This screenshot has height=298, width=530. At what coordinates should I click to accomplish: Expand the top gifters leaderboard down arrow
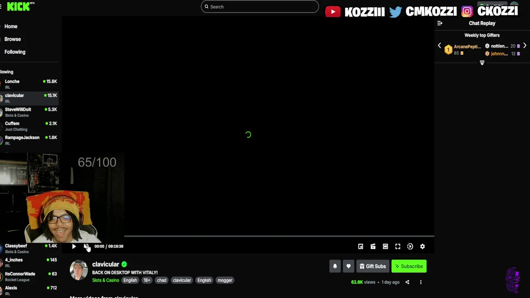[482, 63]
